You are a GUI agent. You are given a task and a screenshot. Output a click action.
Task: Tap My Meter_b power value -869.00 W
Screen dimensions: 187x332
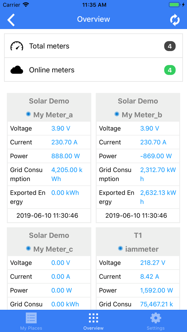pyautogui.click(x=156, y=156)
